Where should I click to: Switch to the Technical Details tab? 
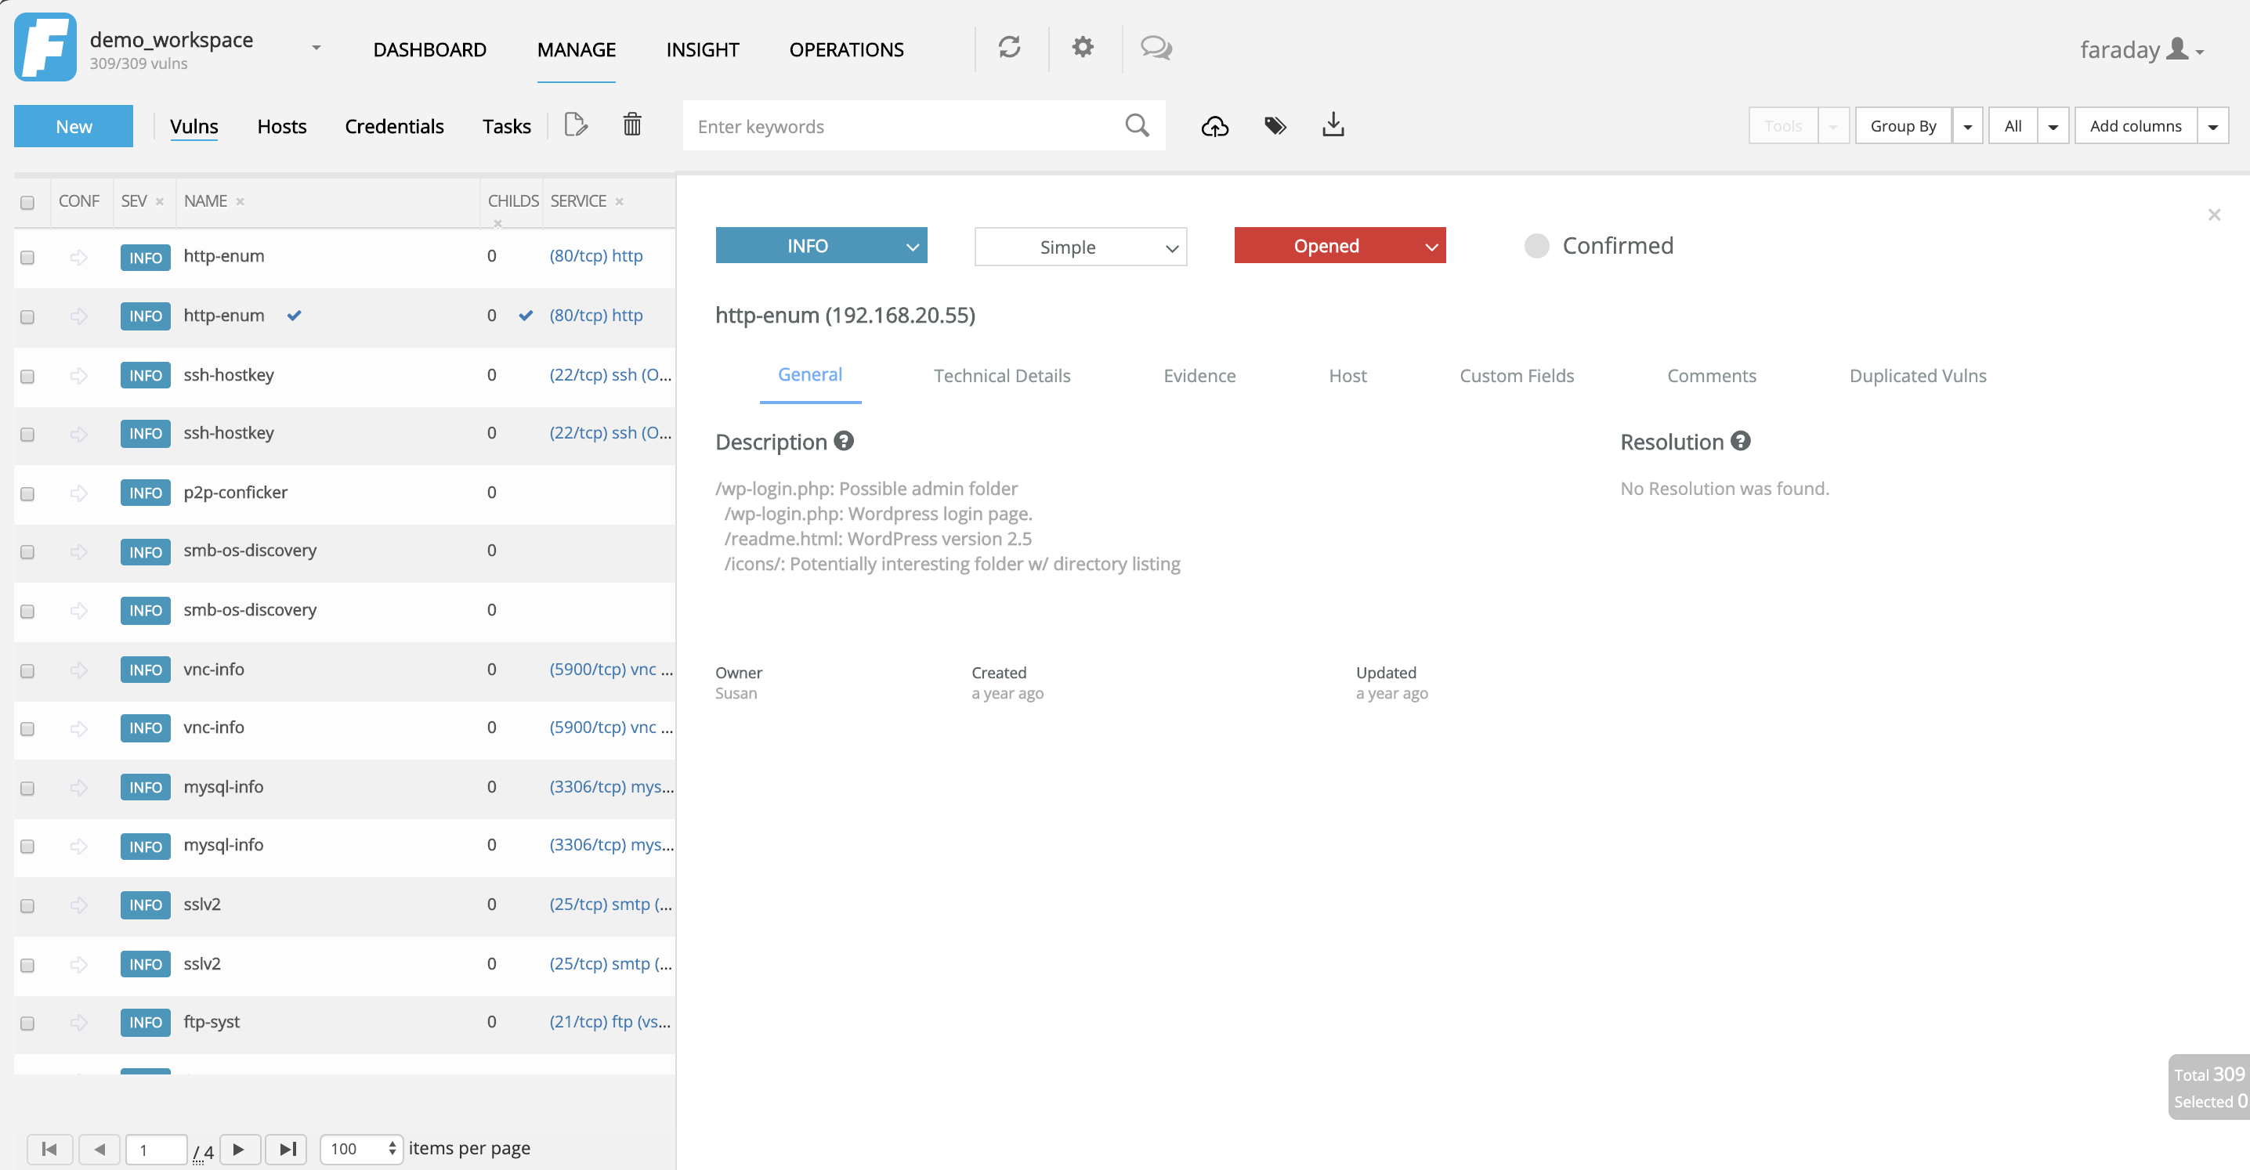tap(1001, 375)
